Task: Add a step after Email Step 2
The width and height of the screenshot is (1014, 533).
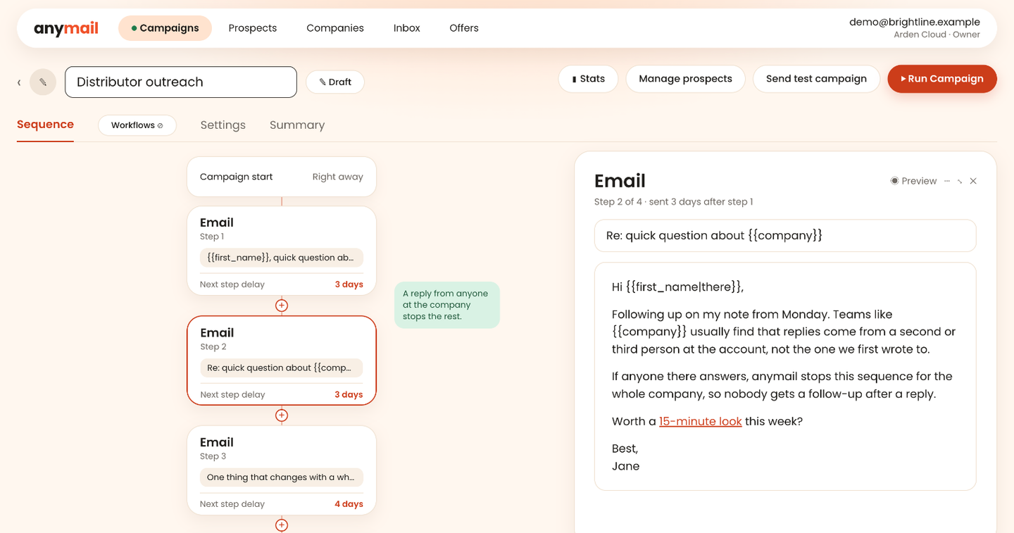Action: [x=282, y=415]
